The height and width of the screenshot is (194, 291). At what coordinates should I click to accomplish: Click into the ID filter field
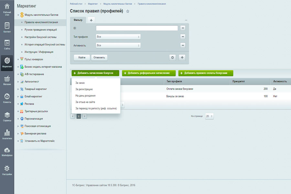[137, 28]
